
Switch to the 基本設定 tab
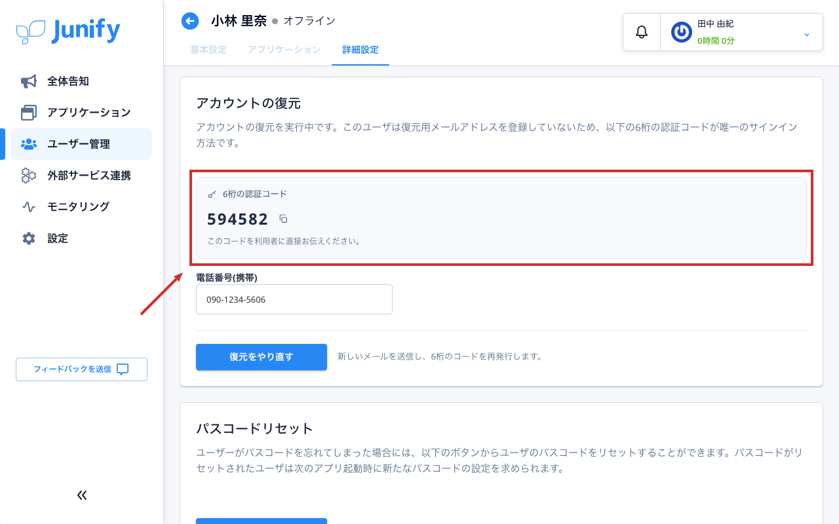[208, 50]
